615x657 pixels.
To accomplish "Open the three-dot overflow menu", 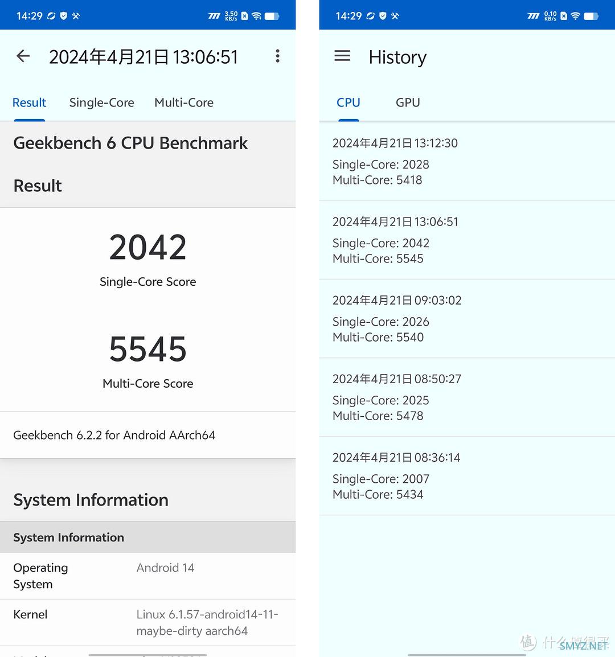I will [x=277, y=56].
